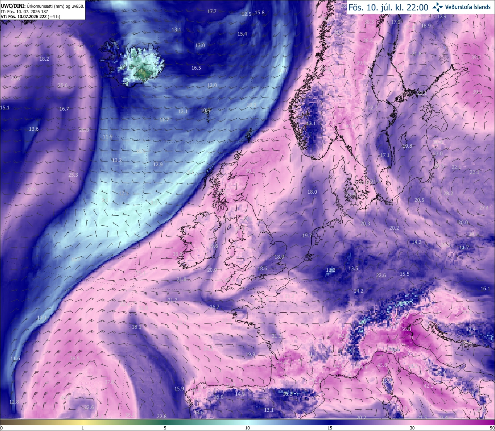Select the 45.8 value near Corsica
This screenshot has height=431, width=495.
pos(382,365)
